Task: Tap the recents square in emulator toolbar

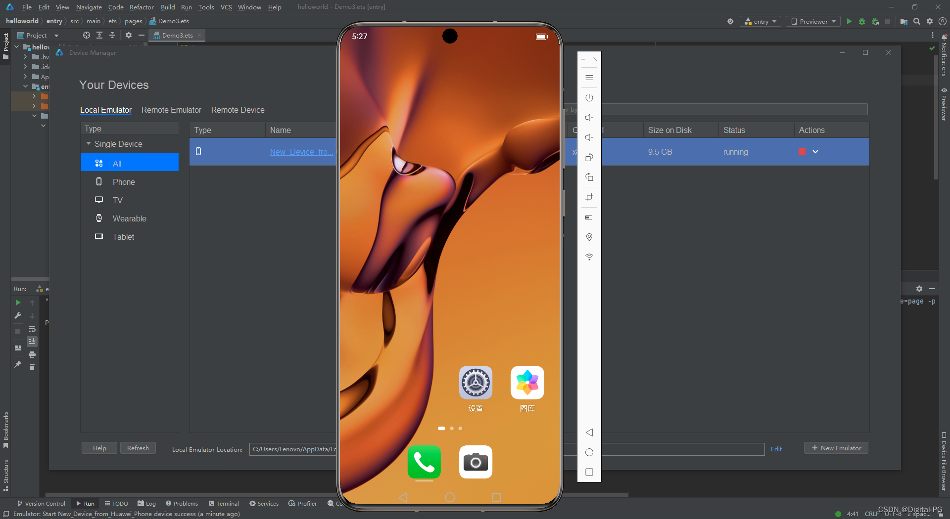Action: coord(589,472)
